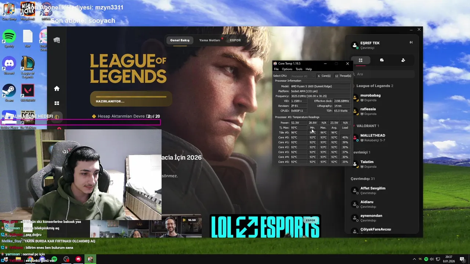The image size is (470, 264).
Task: Open the Not text file on desktop
Action: 28,39
